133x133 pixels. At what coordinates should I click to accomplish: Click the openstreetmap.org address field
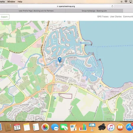(66, 6)
